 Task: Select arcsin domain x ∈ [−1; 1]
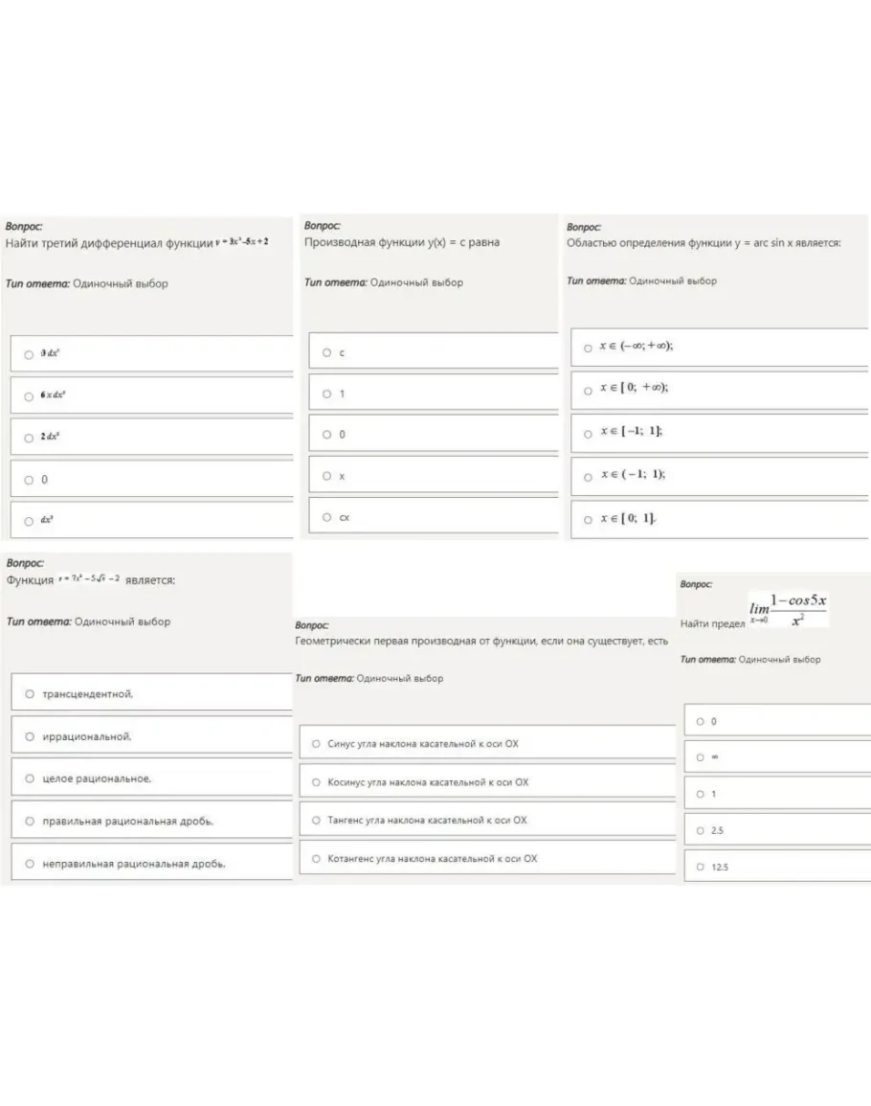(588, 433)
